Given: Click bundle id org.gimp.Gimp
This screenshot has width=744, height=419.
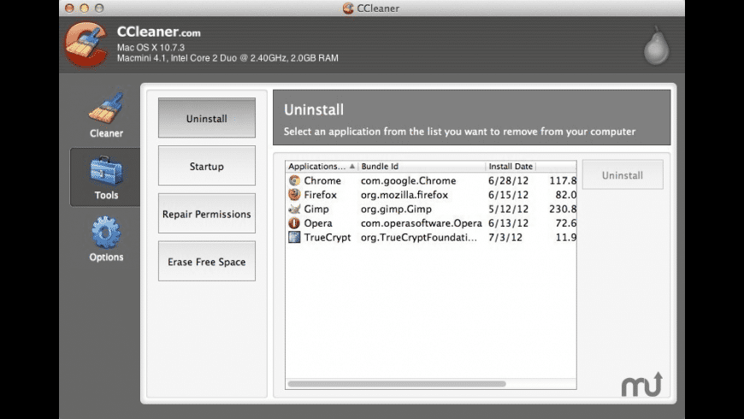Looking at the screenshot, I should pyautogui.click(x=396, y=209).
